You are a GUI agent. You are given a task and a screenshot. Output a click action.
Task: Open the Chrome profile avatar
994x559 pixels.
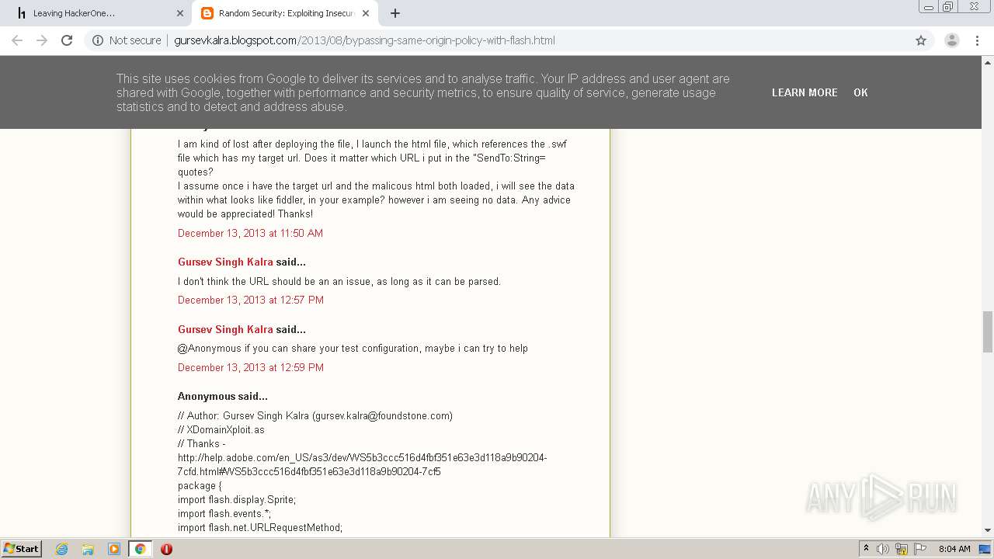pyautogui.click(x=952, y=40)
